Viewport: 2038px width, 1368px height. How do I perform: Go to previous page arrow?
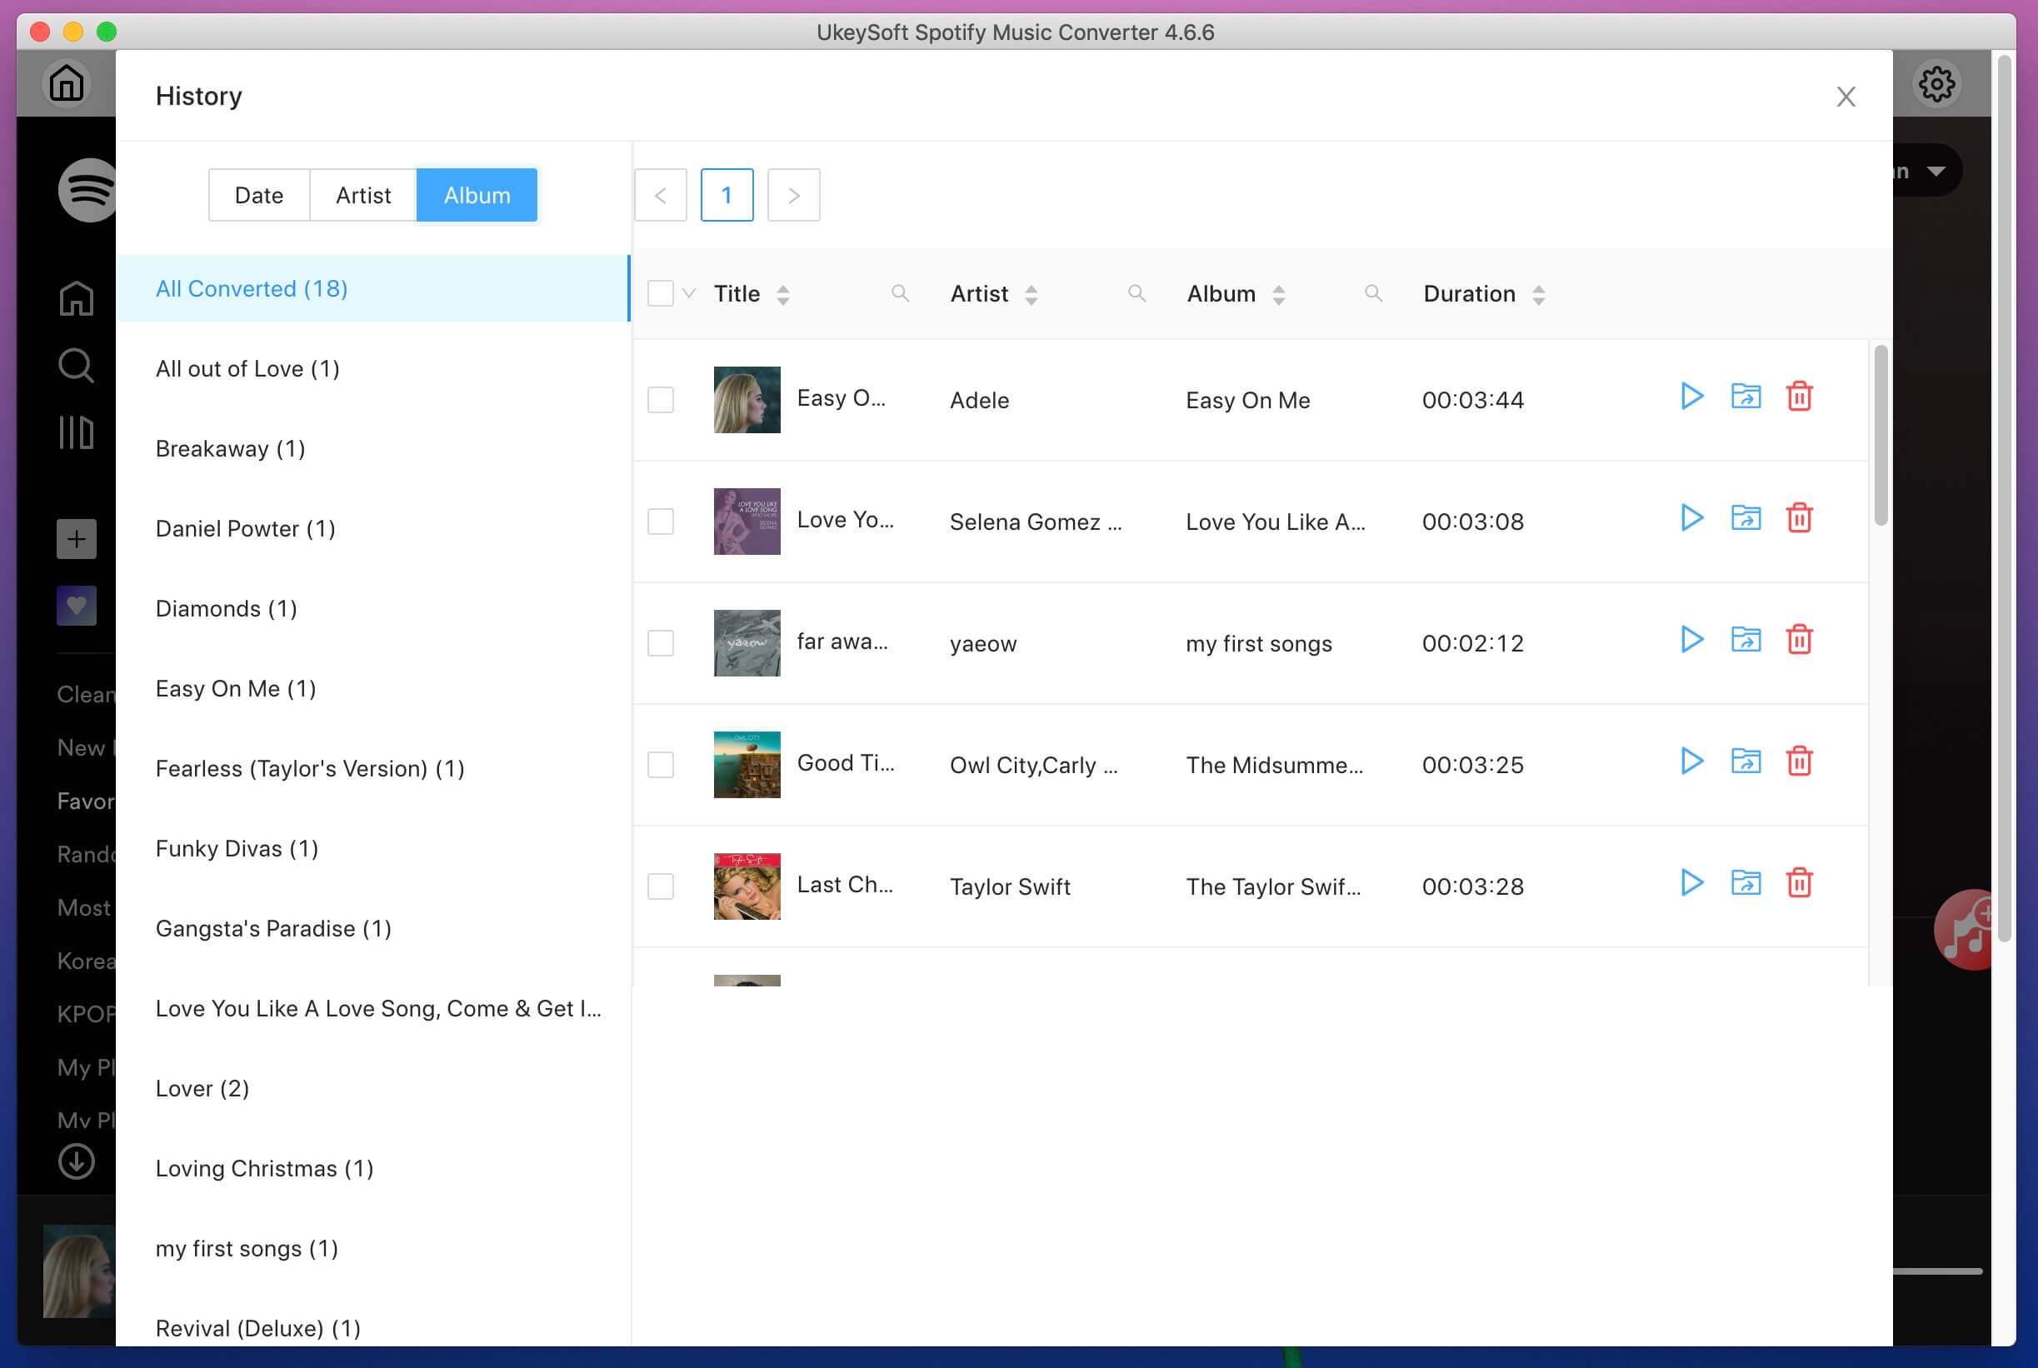661,196
